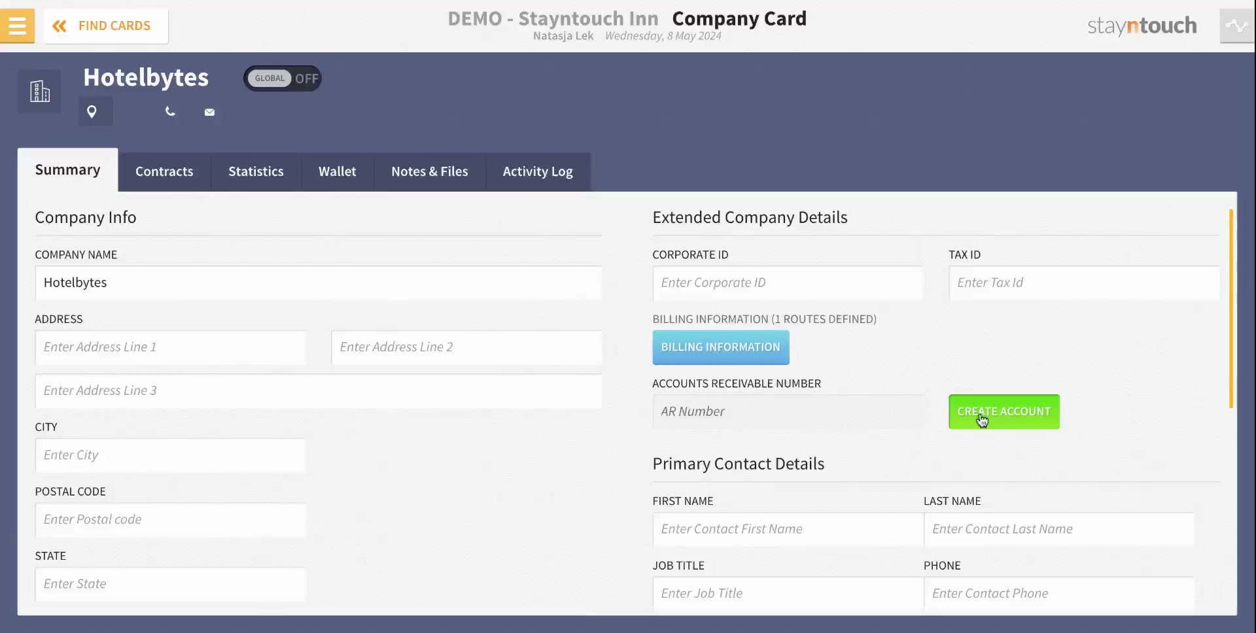Click the location pin icon

[x=92, y=112]
